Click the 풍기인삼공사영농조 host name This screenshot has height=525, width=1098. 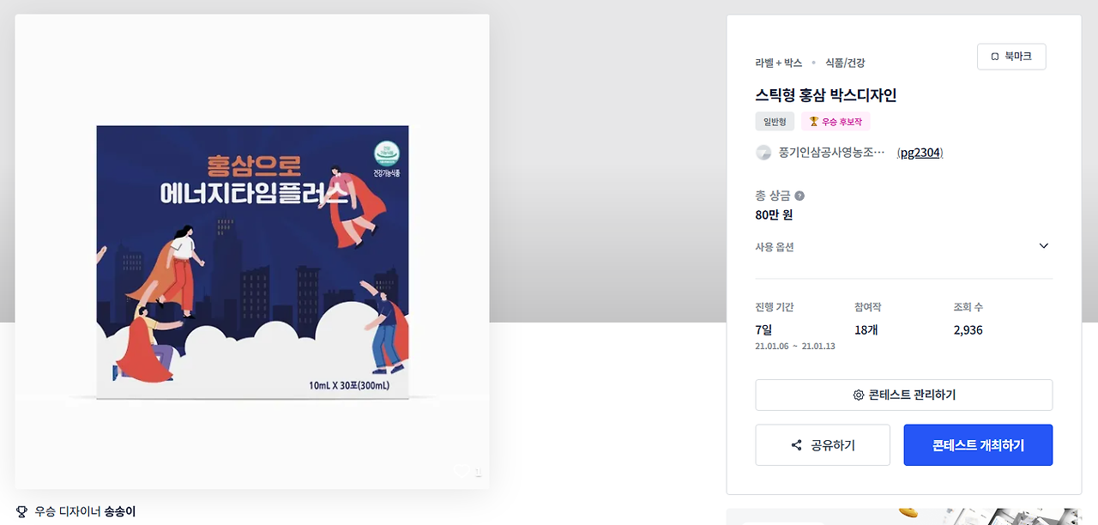(831, 153)
